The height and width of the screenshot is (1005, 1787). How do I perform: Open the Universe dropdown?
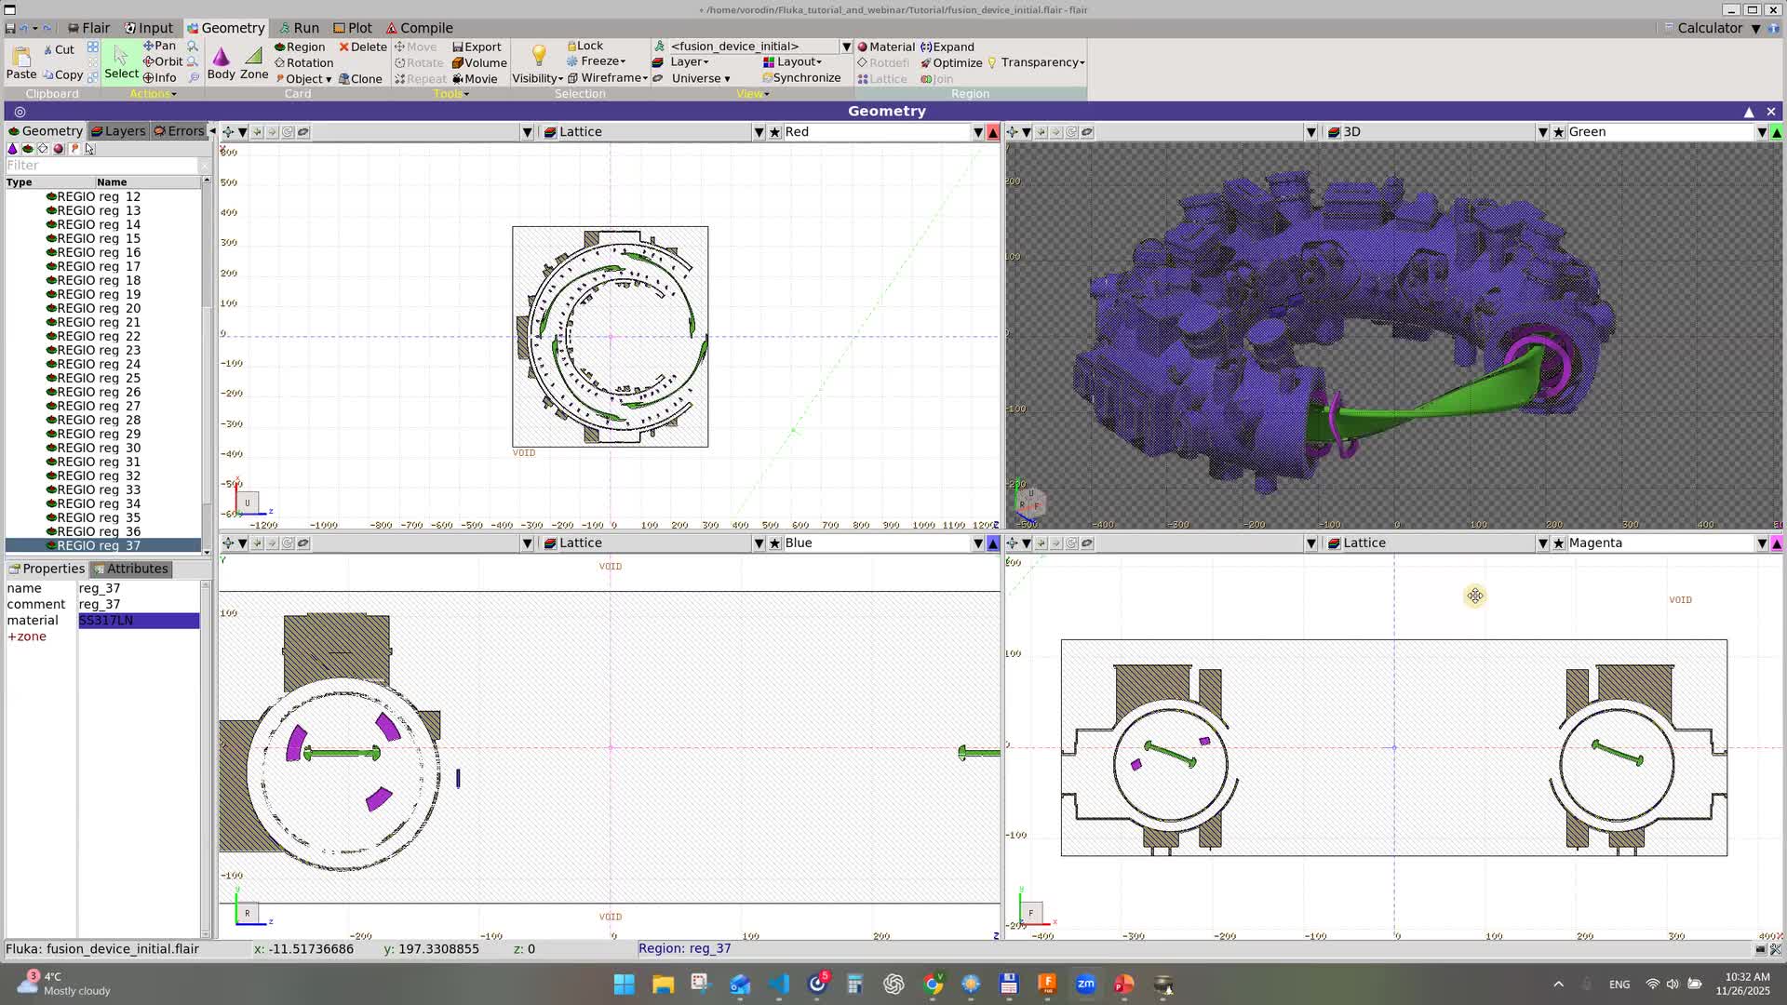pos(692,78)
